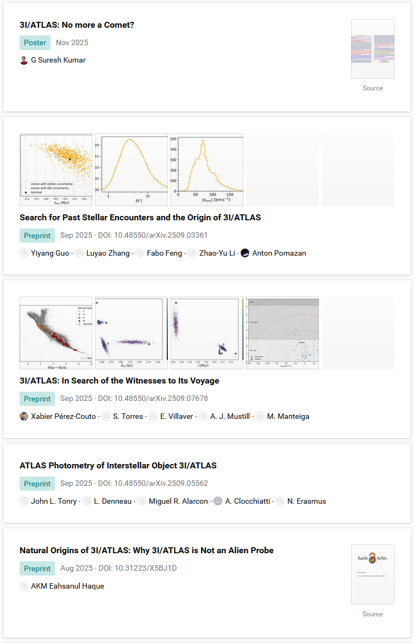Click the Poster type badge
Screen dimensions: 414x643
point(35,43)
